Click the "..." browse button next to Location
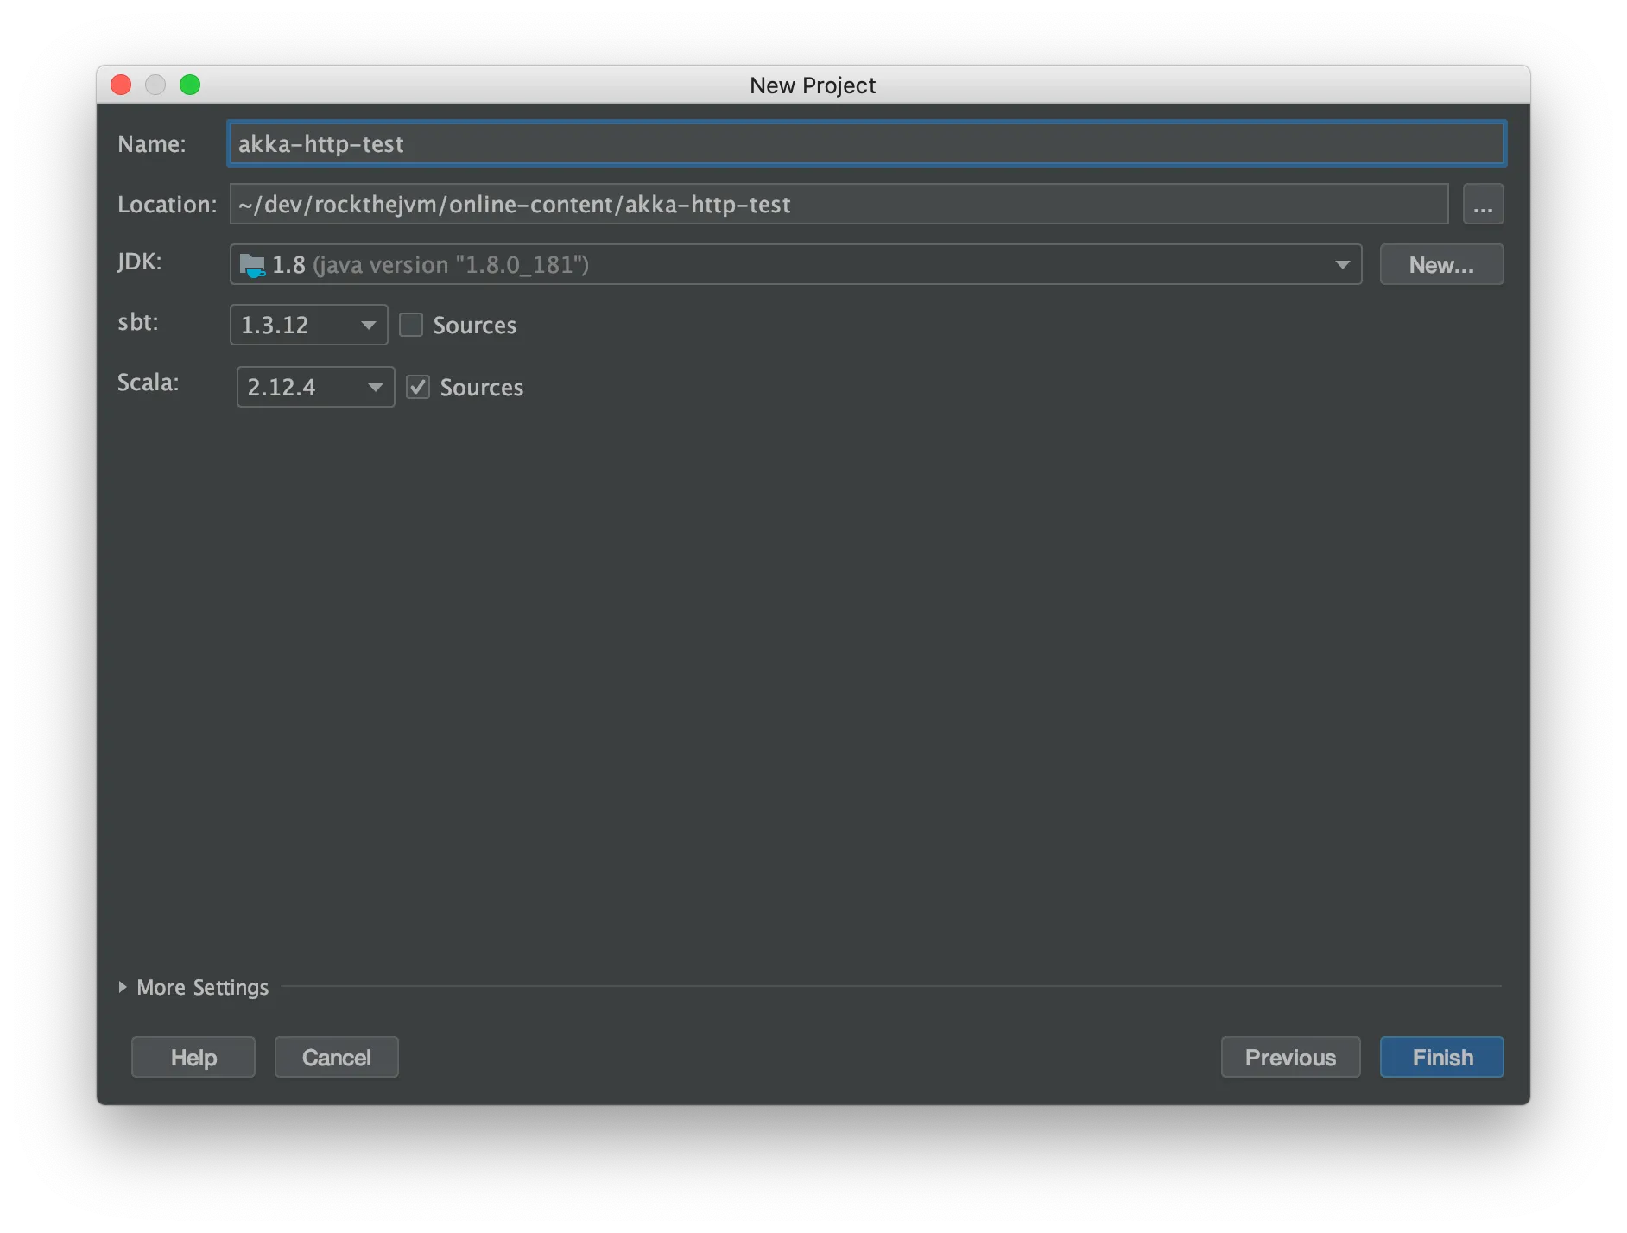 1483,204
